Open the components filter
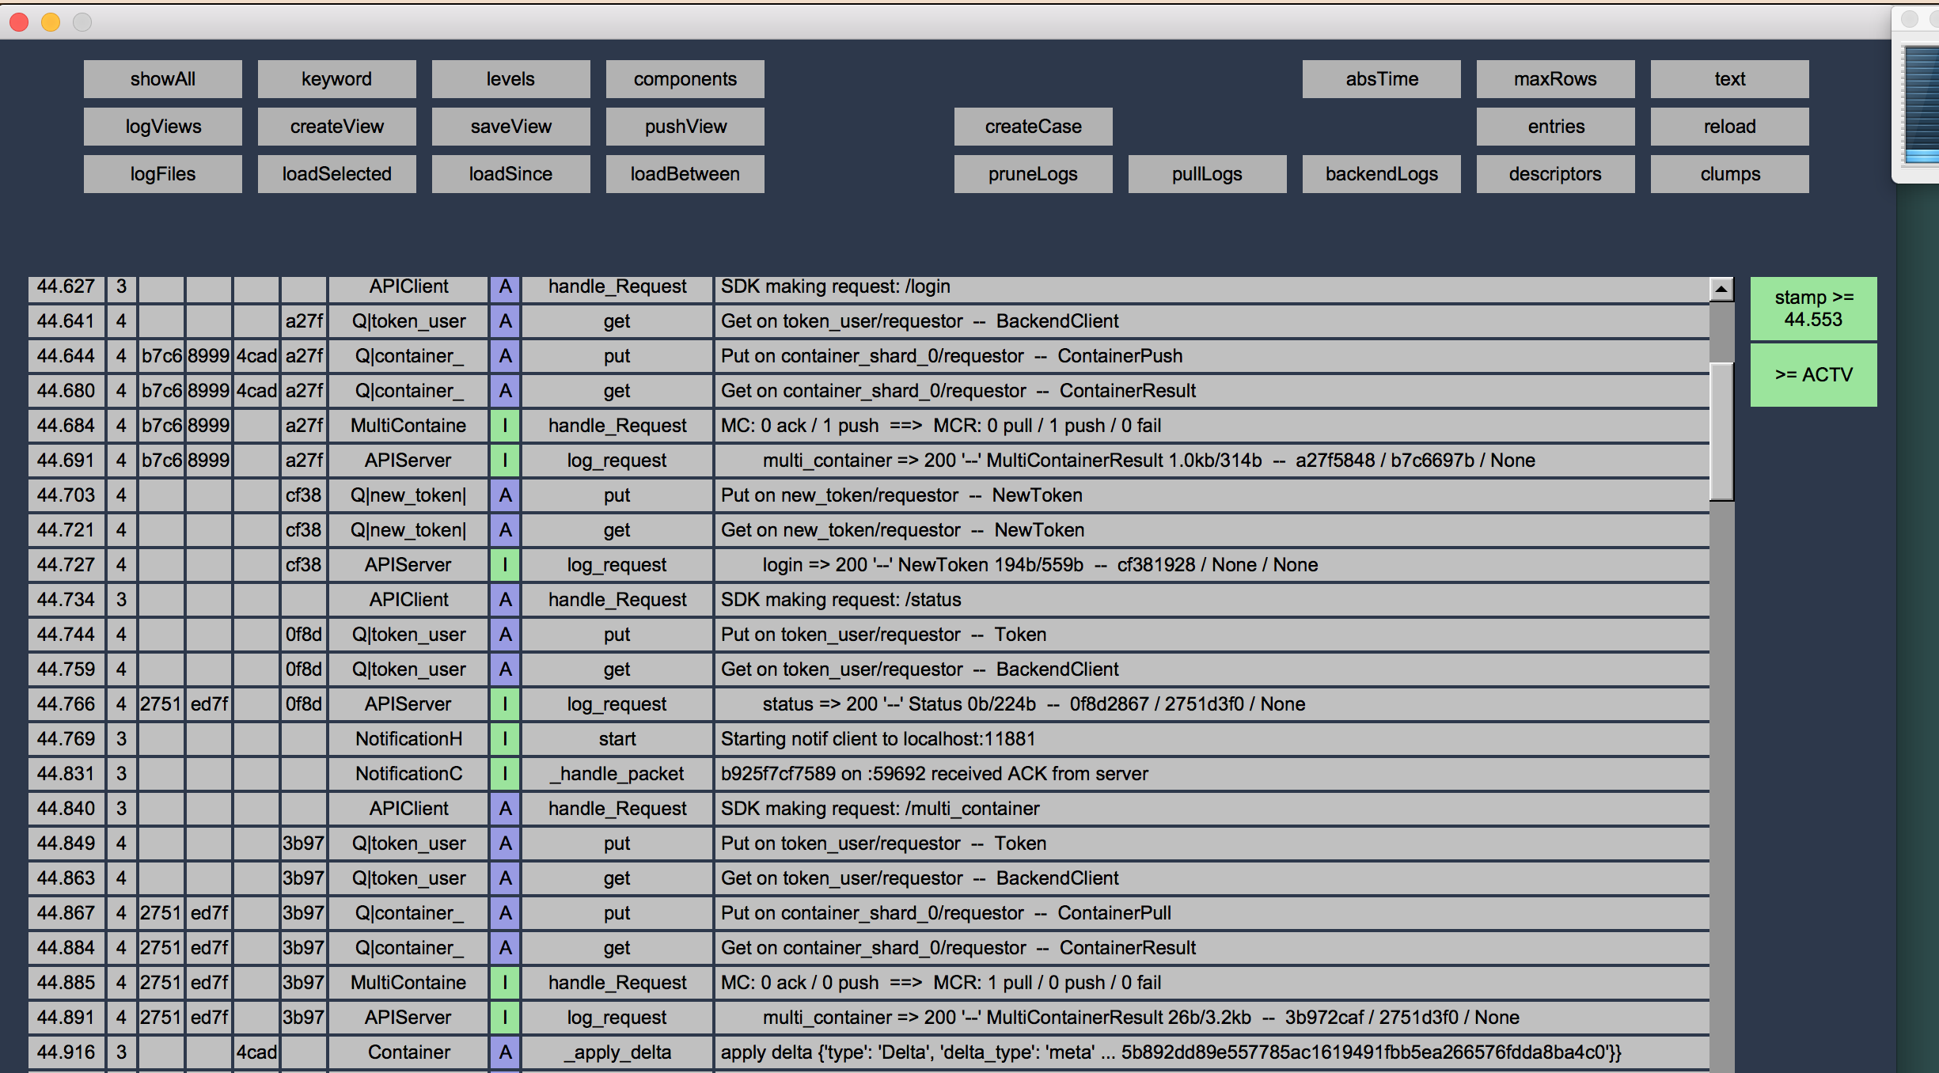The height and width of the screenshot is (1073, 1939). 685,79
